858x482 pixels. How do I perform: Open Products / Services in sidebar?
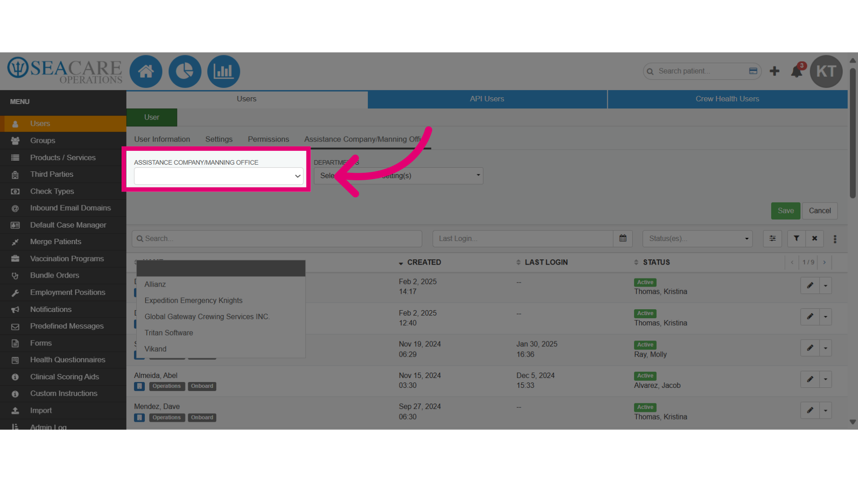pos(63,158)
